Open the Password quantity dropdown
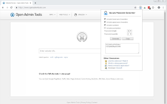167x104 pixels. click(129, 34)
